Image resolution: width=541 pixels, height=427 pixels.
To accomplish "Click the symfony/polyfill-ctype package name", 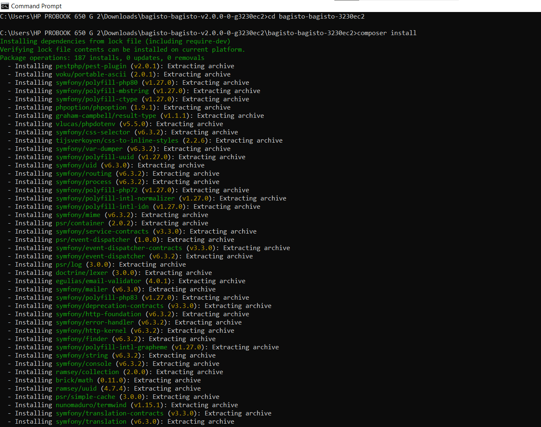I will click(97, 99).
